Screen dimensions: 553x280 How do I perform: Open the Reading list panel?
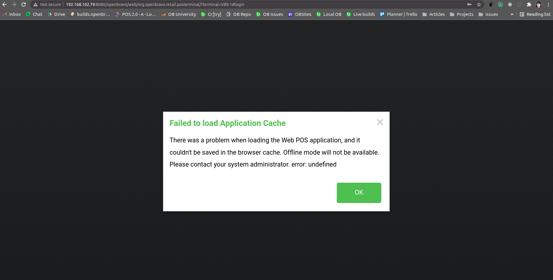[535, 14]
